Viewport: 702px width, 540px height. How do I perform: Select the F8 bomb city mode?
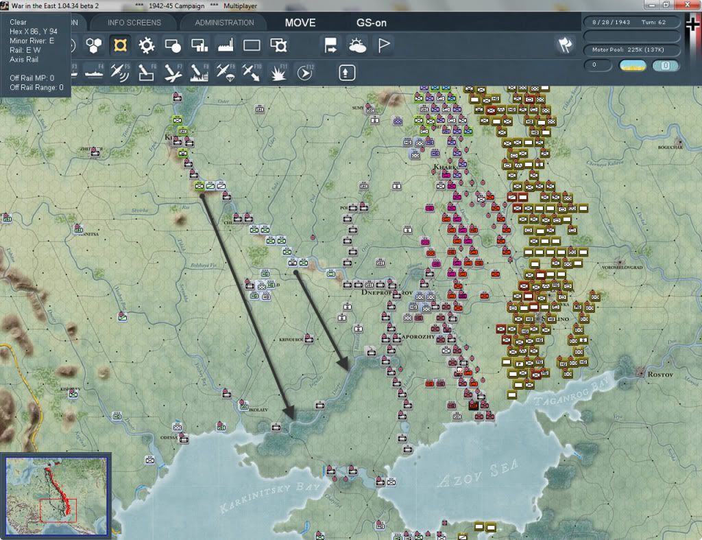199,73
